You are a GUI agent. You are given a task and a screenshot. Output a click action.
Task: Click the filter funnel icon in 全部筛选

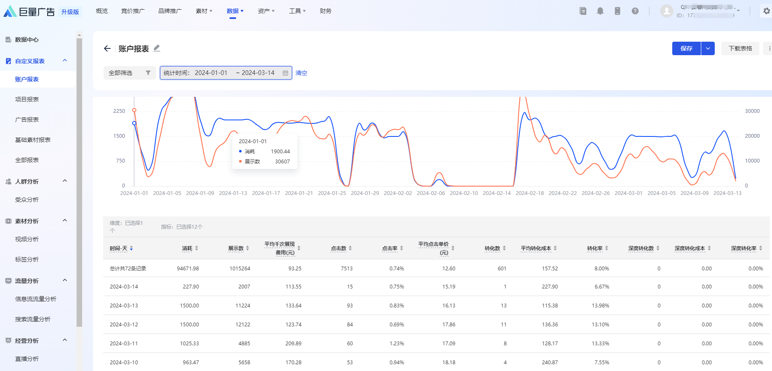point(148,73)
